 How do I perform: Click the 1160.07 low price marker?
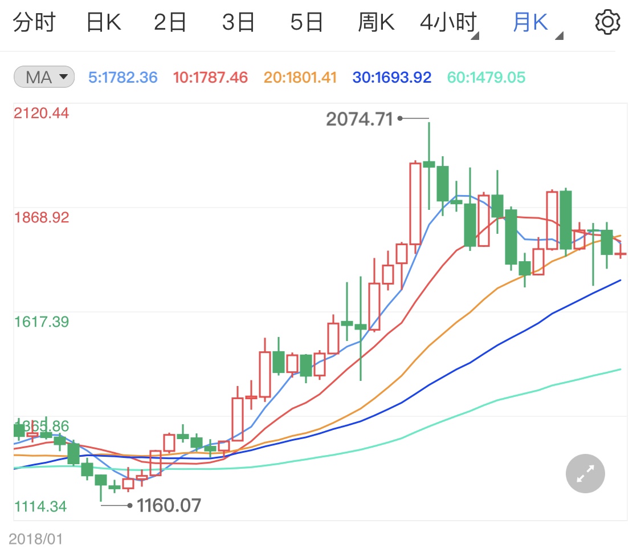[x=169, y=505]
